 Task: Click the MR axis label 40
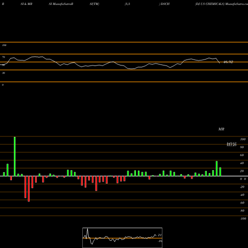[242, 163]
